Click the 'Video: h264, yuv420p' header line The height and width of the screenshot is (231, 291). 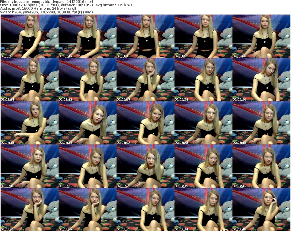(x=46, y=12)
